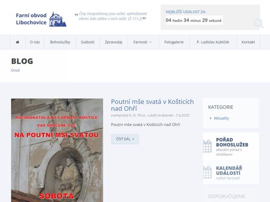
Task: Click calendar icon beside Kalendář událostí
Action: pos(207,172)
